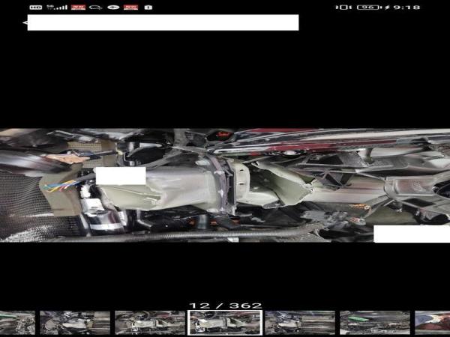Tap the first red notification icon in status bar
450x337 pixels.
[77, 7]
